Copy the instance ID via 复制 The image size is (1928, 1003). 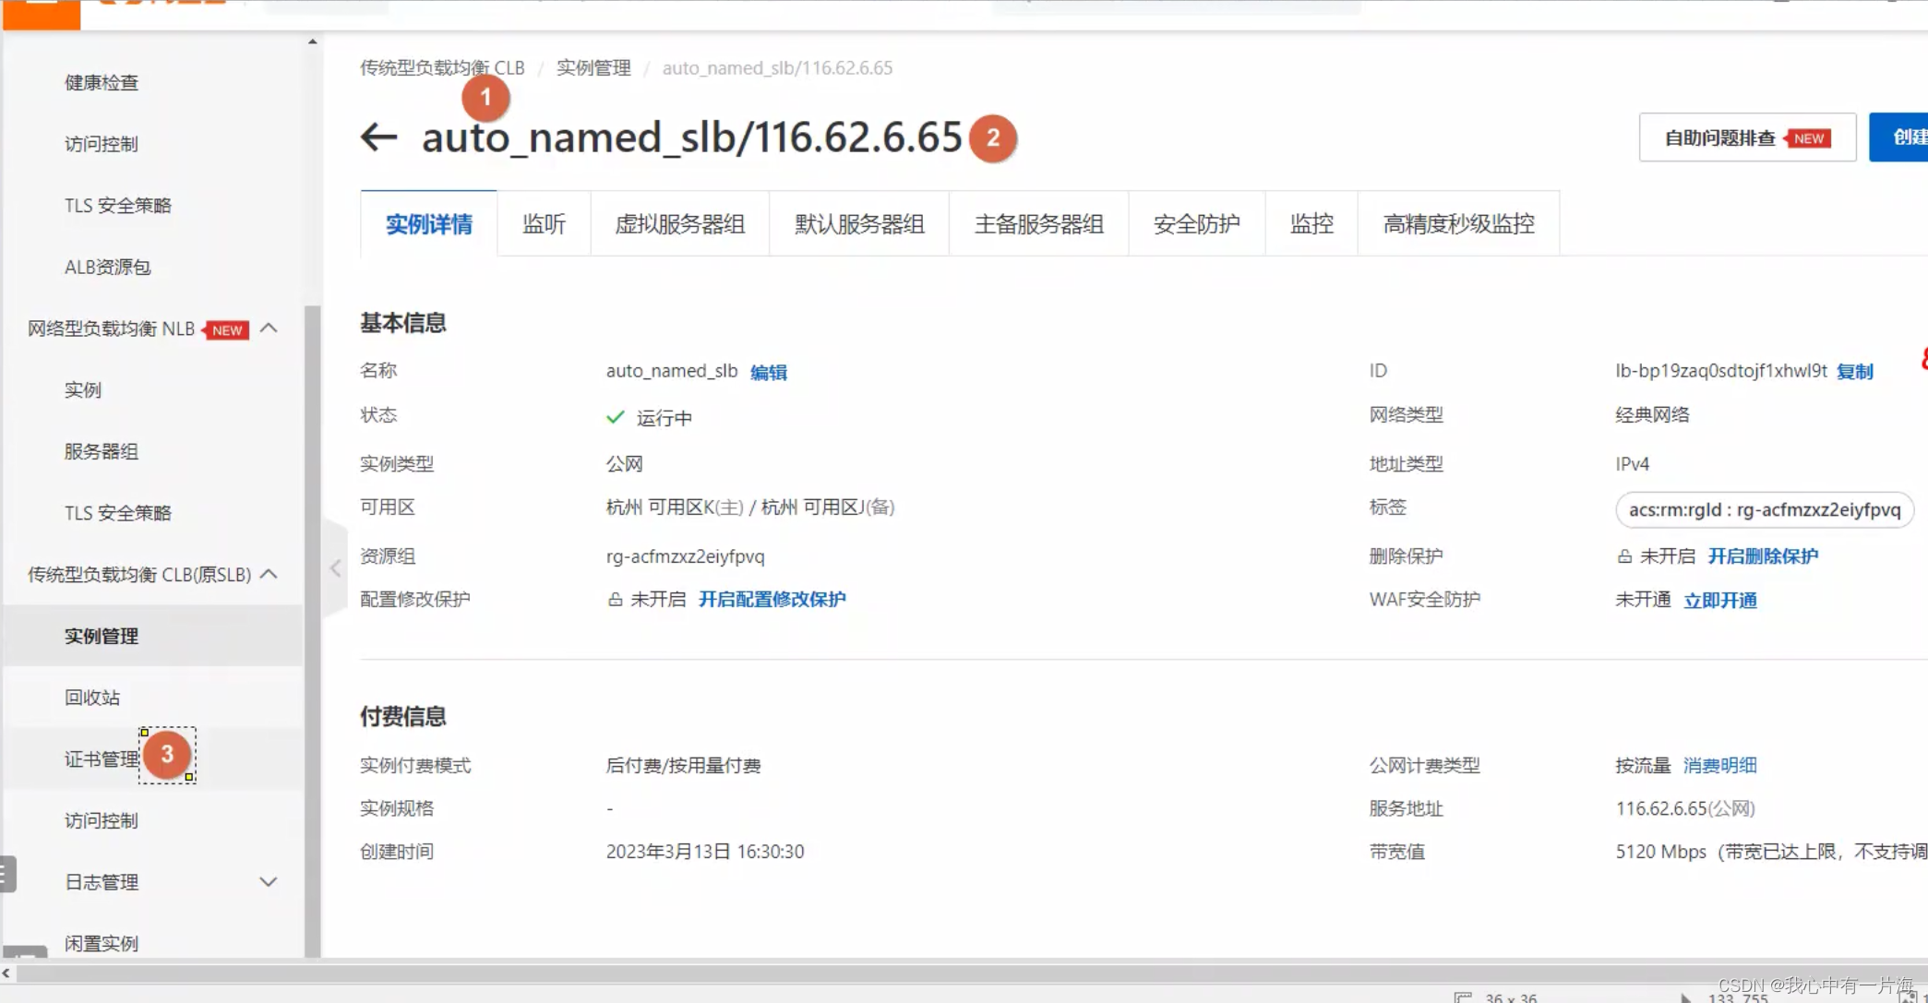coord(1854,371)
